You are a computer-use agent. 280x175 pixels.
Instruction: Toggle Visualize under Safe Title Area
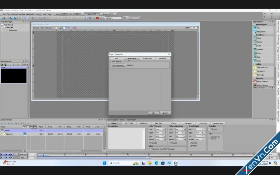150,143
